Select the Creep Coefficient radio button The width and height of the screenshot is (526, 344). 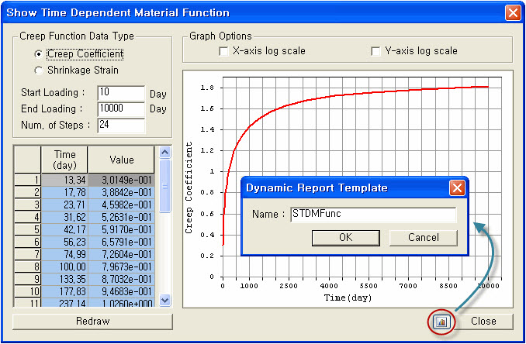(x=38, y=54)
